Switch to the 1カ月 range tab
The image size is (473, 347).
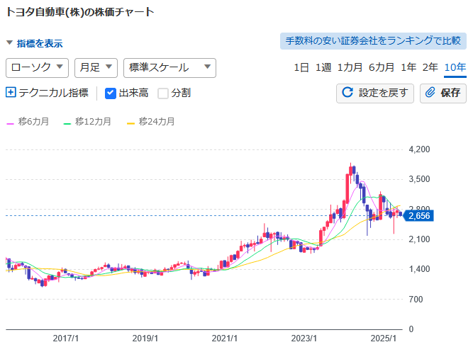(350, 67)
